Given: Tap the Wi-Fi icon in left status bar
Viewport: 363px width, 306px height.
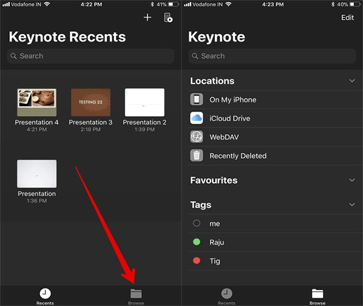Looking at the screenshot, I should [47, 4].
